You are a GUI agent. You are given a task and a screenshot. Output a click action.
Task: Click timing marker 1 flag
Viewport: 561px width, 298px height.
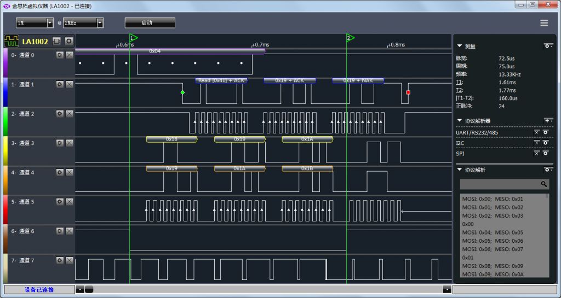133,38
